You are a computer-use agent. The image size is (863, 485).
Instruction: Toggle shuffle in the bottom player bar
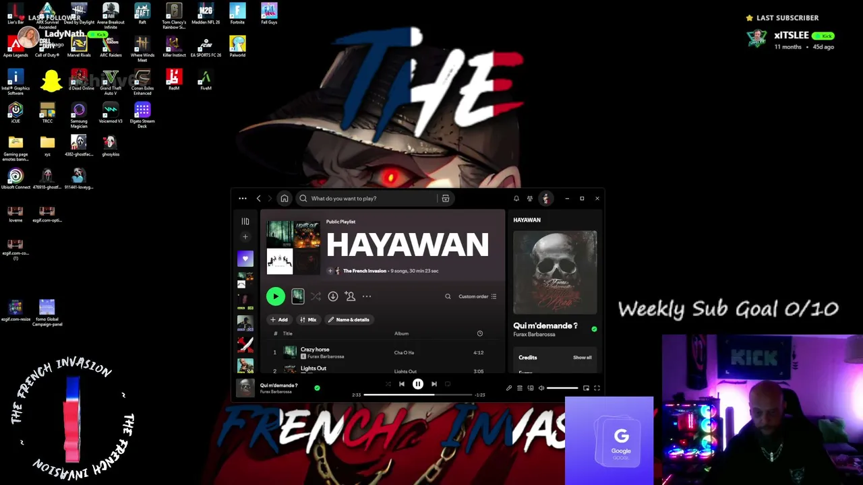388,384
